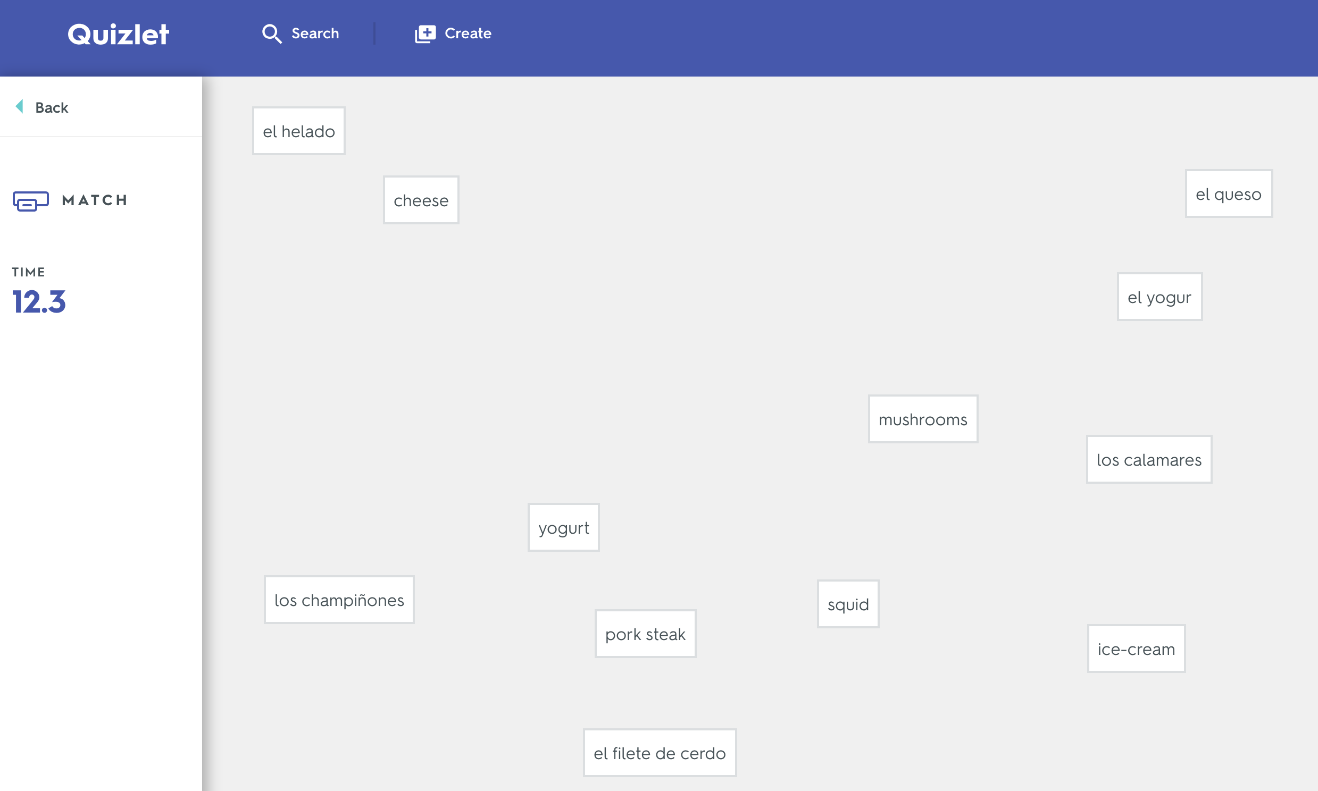Pick the 'squid' card
The height and width of the screenshot is (791, 1318).
click(848, 604)
